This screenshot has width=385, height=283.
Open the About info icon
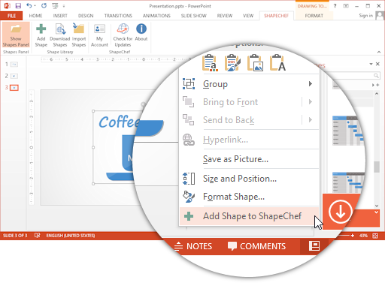point(141,32)
